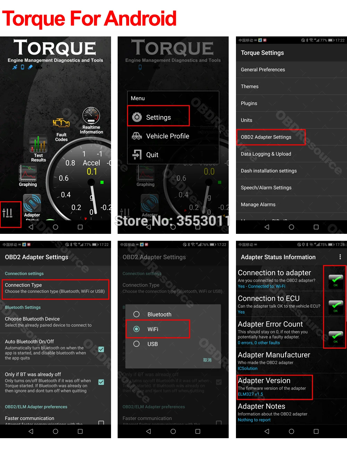The height and width of the screenshot is (451, 347).
Task: Open Fault Codes engine icon on home screen
Action: click(x=61, y=123)
